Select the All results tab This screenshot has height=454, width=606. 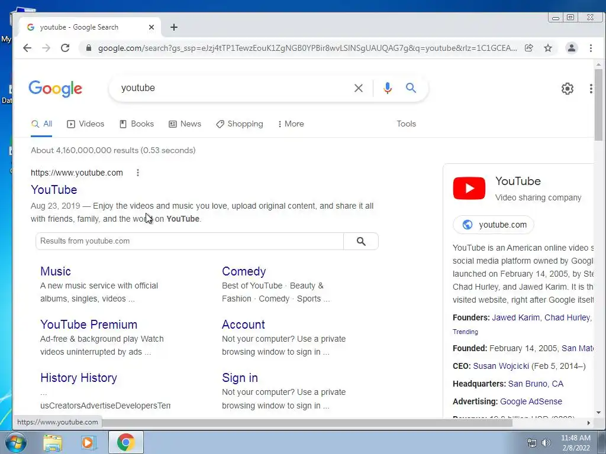click(41, 124)
